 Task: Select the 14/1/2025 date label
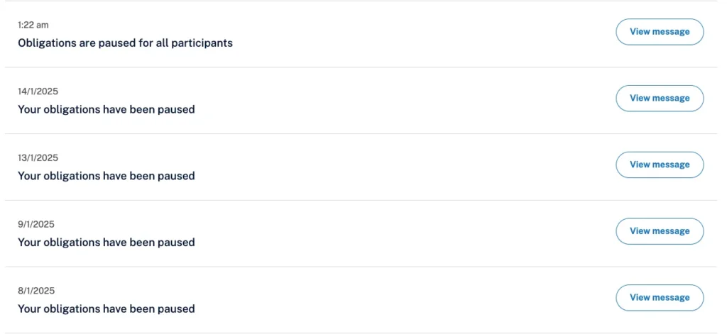[x=38, y=91]
